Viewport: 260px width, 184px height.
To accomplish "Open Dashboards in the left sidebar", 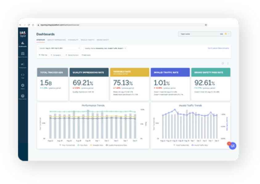I will 23,44.
